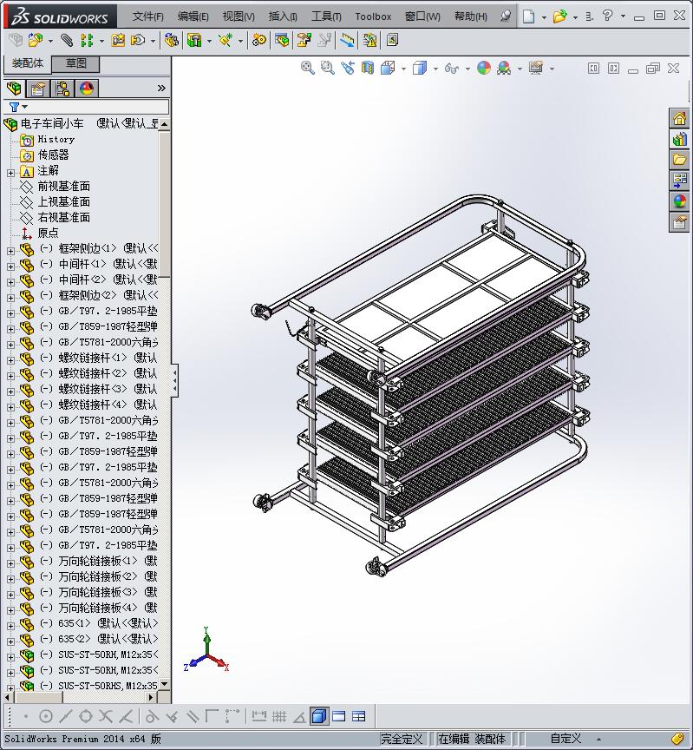Click the Previous View icon
693x750 pixels.
coord(348,69)
